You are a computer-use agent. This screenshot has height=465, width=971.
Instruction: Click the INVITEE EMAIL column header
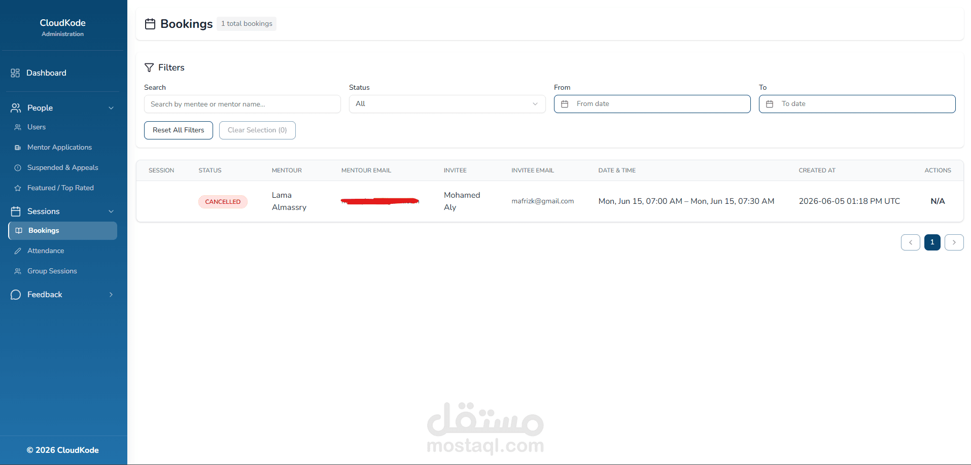(x=533, y=170)
